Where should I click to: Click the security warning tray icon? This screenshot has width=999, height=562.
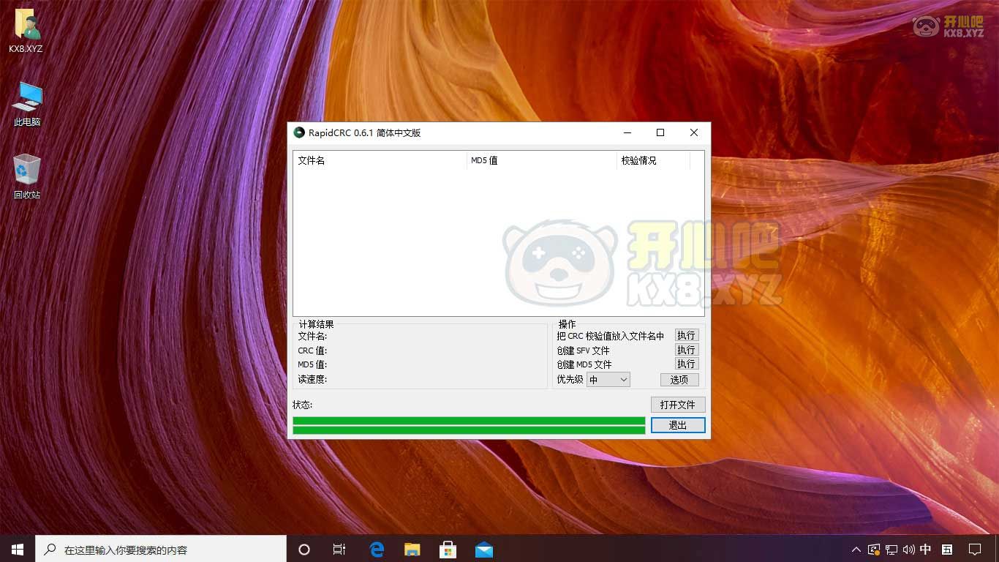coord(874,549)
